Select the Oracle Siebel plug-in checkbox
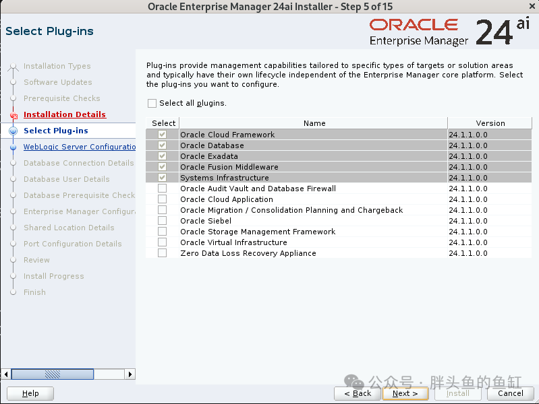The width and height of the screenshot is (539, 404). [x=163, y=221]
